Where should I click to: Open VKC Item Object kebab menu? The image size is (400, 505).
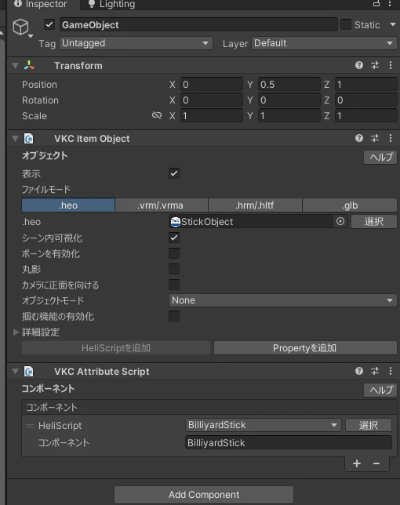[391, 139]
